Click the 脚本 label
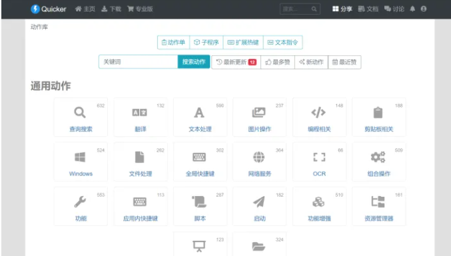 point(200,218)
